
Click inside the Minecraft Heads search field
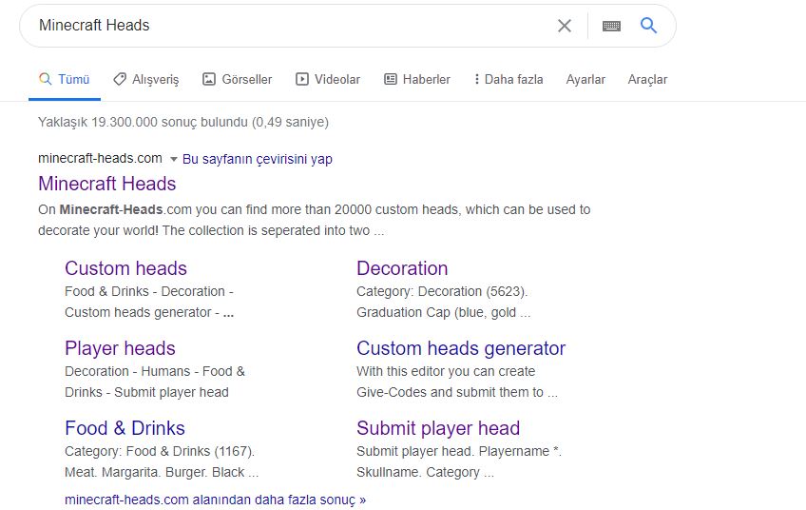285,26
